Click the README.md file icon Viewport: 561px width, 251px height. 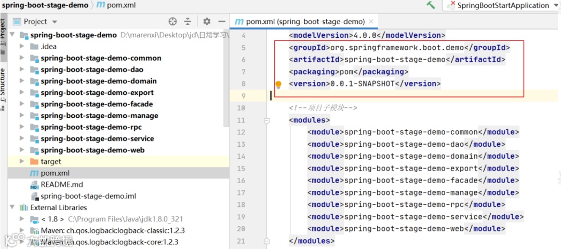(34, 185)
